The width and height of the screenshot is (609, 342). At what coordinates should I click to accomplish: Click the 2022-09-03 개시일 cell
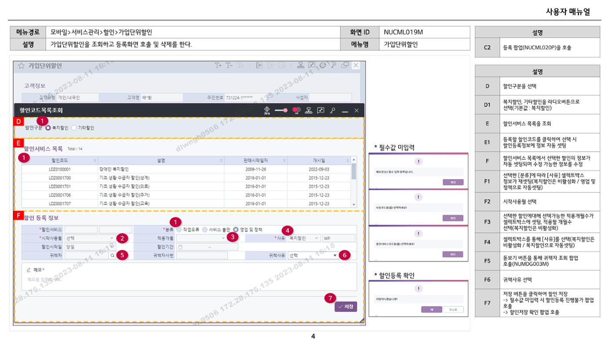(319, 169)
